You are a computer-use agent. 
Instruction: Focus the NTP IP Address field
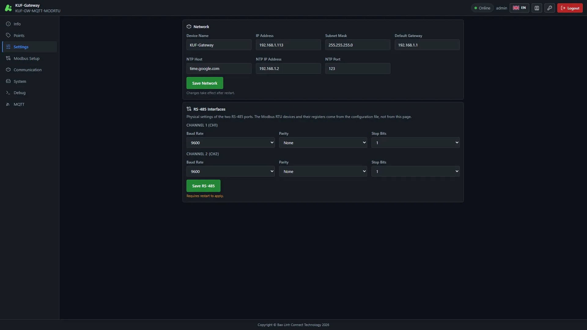(x=288, y=68)
